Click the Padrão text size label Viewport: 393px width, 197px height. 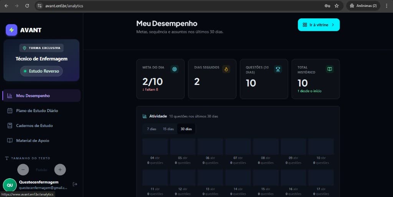[x=41, y=170]
